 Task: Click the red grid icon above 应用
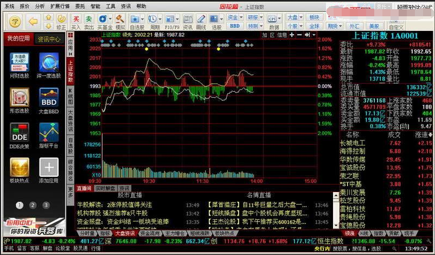(71, 35)
